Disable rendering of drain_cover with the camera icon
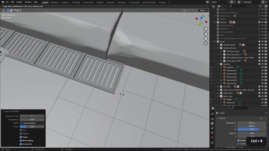The height and width of the screenshot is (151, 269). coord(266,96)
